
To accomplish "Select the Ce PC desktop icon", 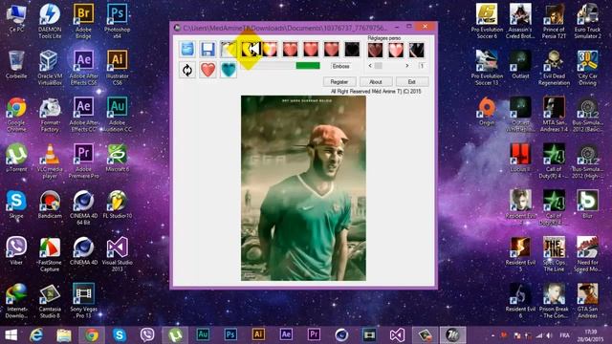I will (x=16, y=19).
